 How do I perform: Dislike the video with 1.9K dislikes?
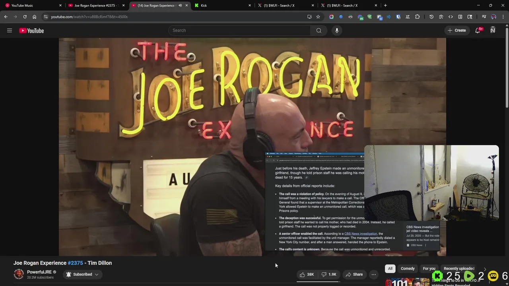[x=329, y=274]
